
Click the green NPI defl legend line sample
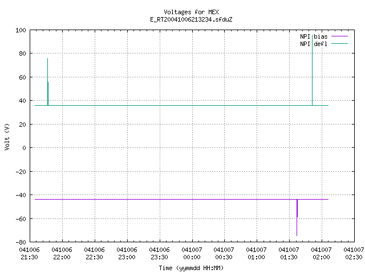(x=339, y=44)
